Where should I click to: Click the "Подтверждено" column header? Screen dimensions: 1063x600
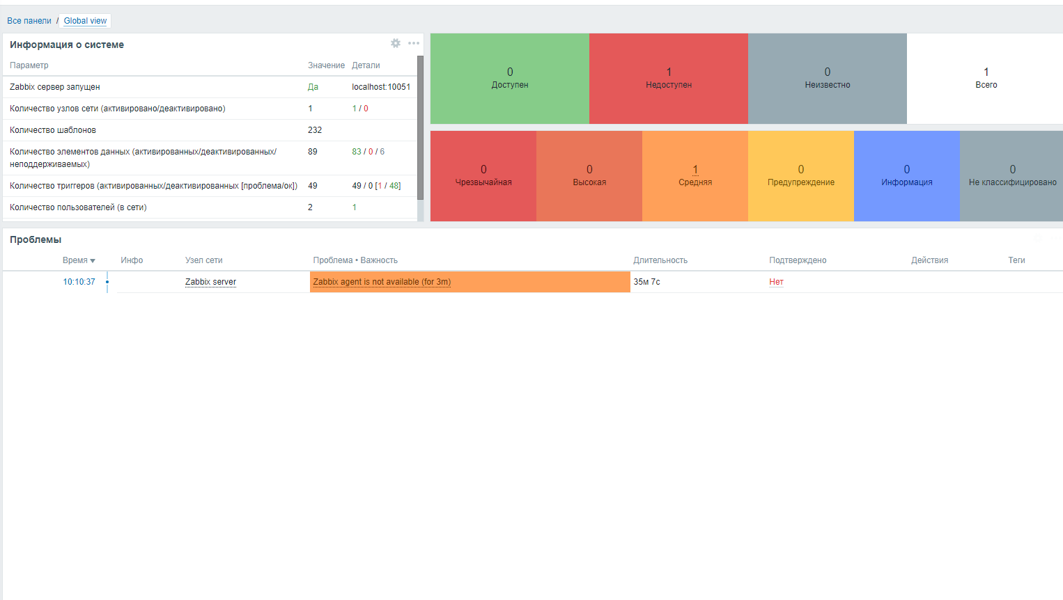tap(798, 260)
